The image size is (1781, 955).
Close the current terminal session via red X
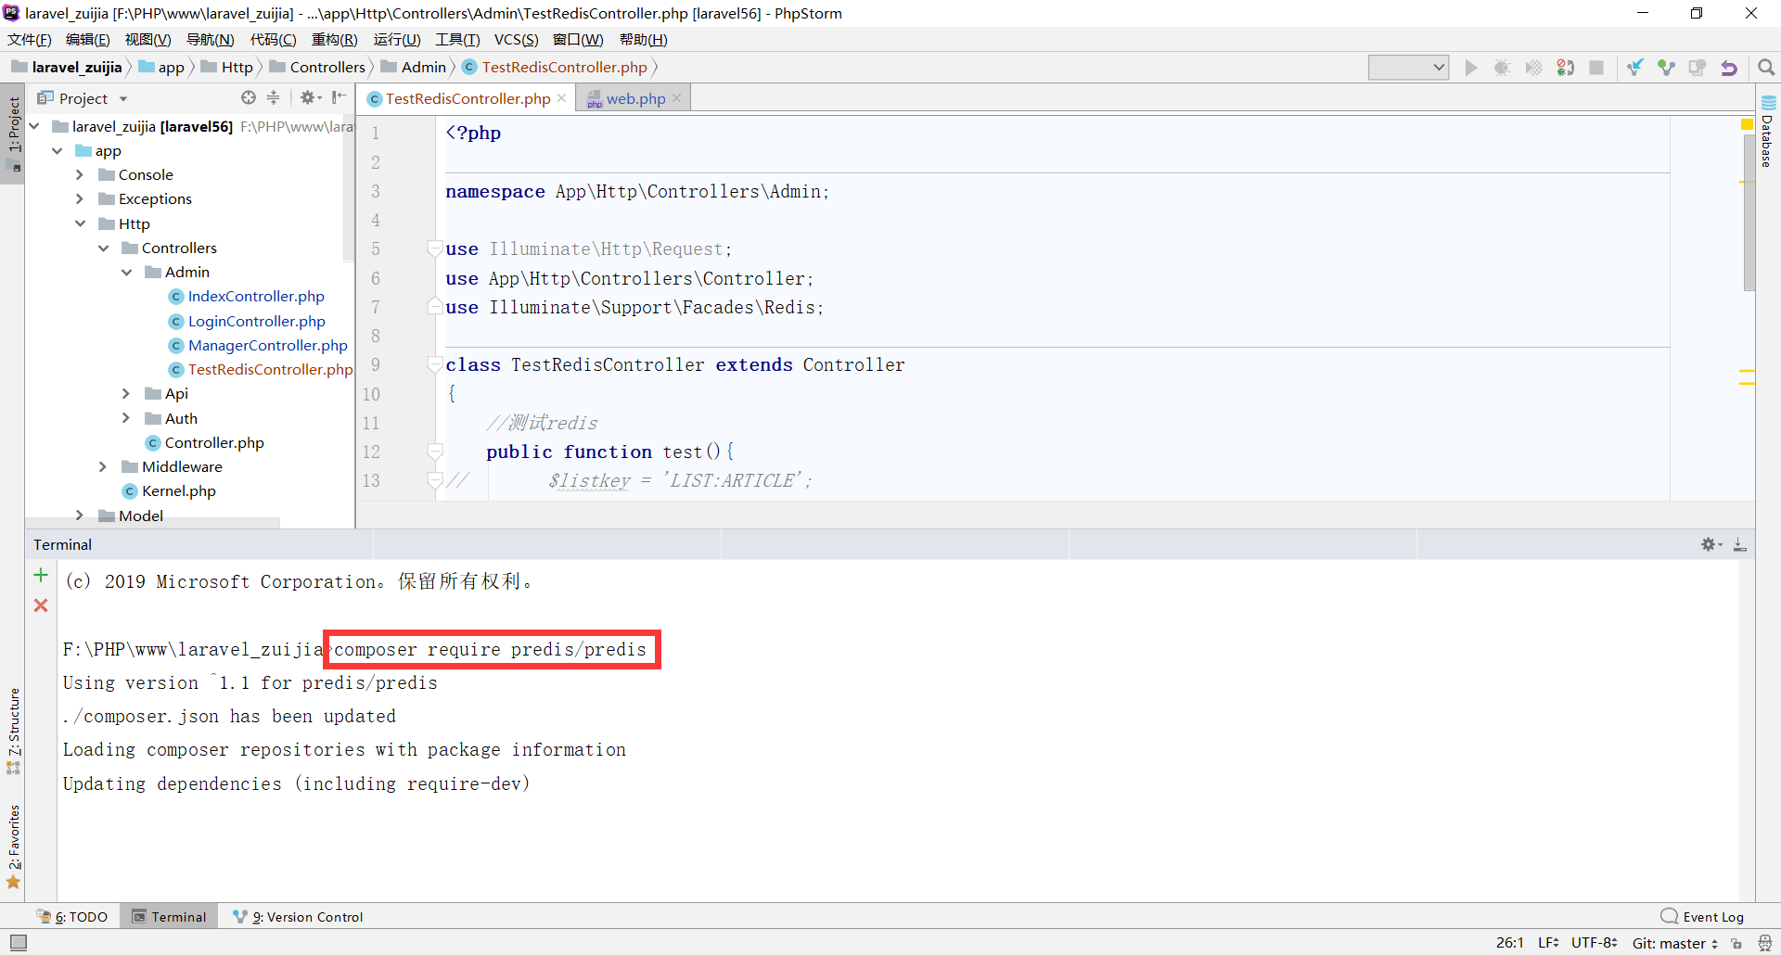pyautogui.click(x=40, y=605)
